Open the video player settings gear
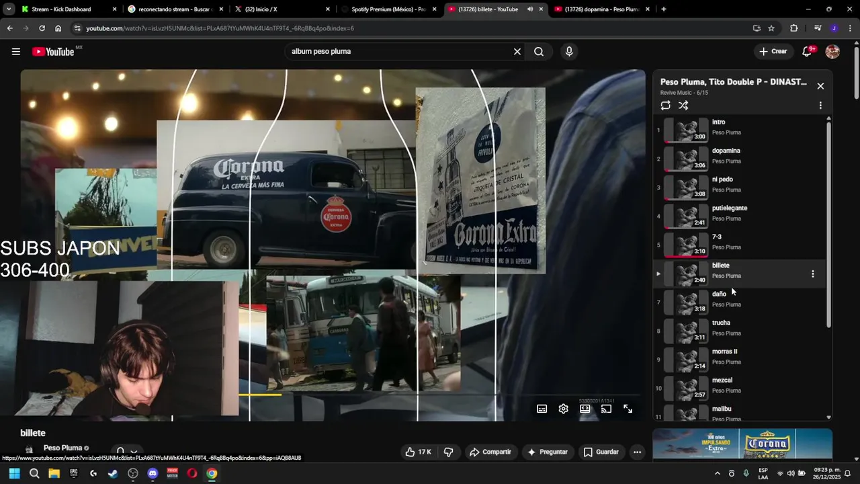Screen dimensions: 860x484 (563, 409)
